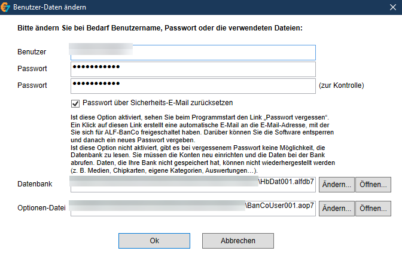The width and height of the screenshot is (402, 254).
Task: Select the Passwort confirmation field (zur Kontrolle)
Action: point(193,86)
